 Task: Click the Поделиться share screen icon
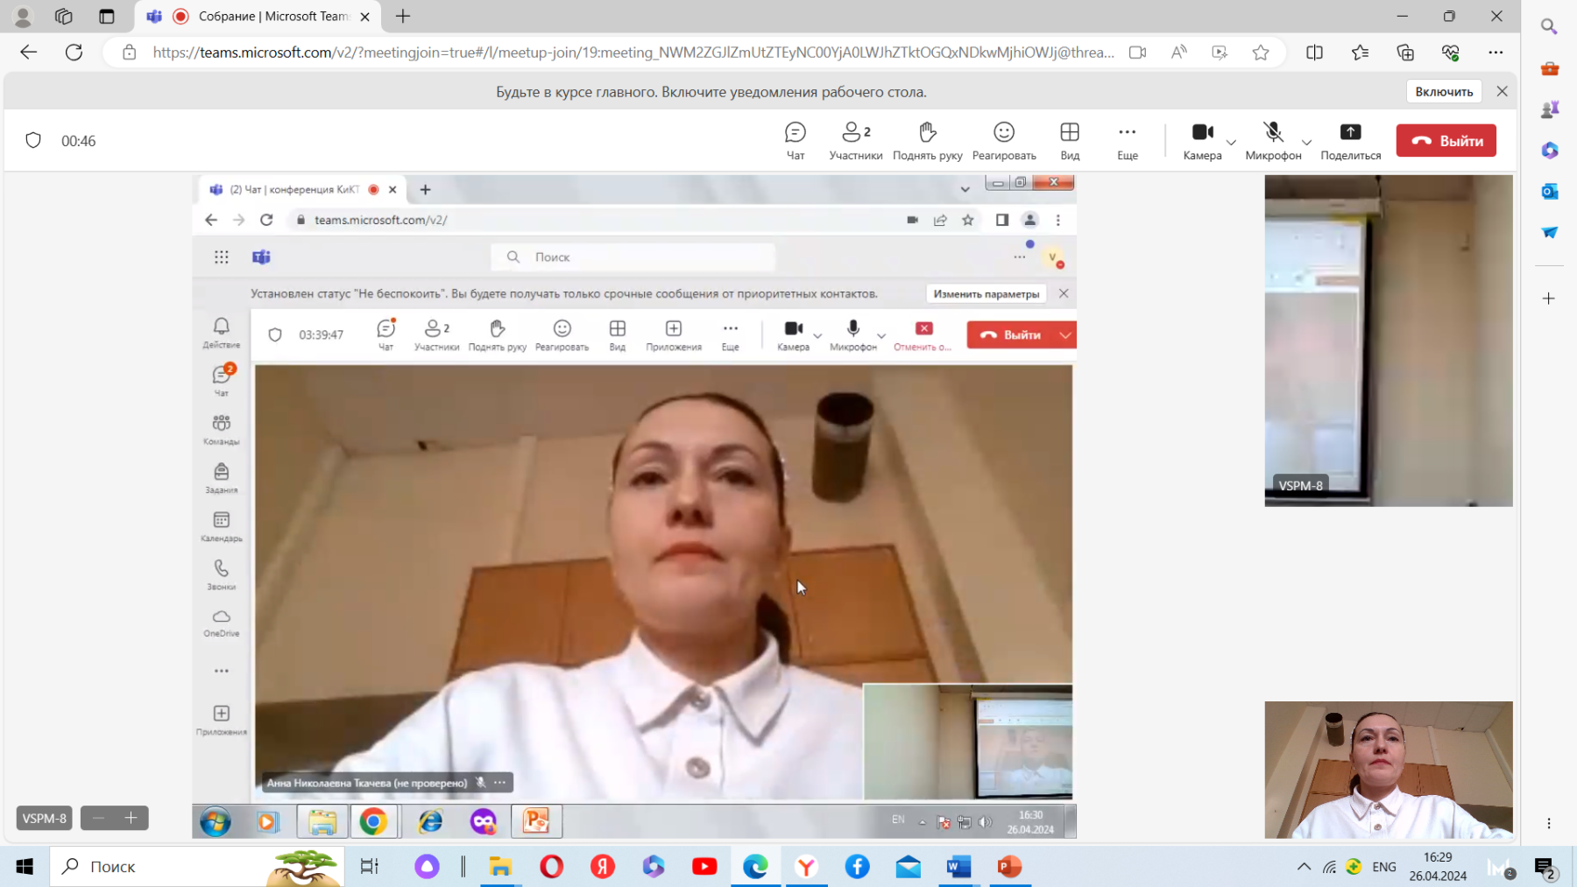tap(1350, 140)
